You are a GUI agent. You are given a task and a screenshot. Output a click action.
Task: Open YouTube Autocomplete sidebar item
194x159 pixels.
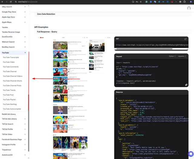[x=12, y=109]
